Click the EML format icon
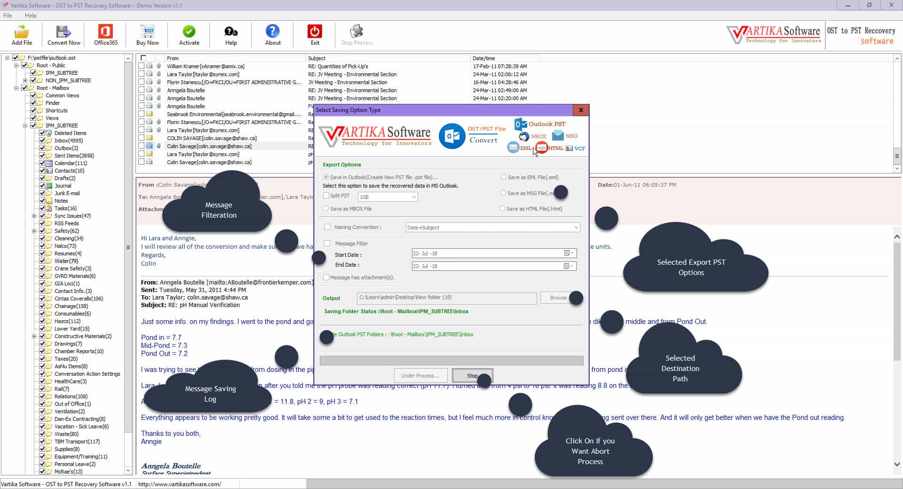 (513, 148)
